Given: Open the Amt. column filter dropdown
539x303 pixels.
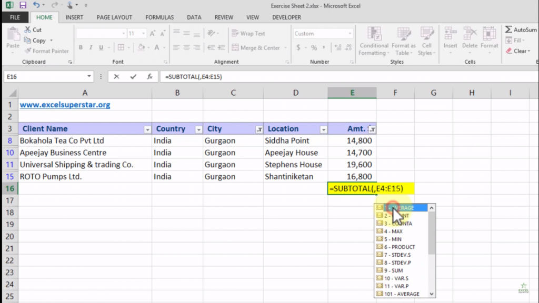Looking at the screenshot, I should [372, 128].
